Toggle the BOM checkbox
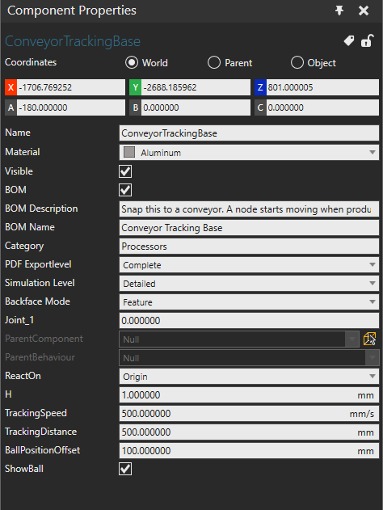Image resolution: width=383 pixels, height=510 pixels. pyautogui.click(x=125, y=190)
